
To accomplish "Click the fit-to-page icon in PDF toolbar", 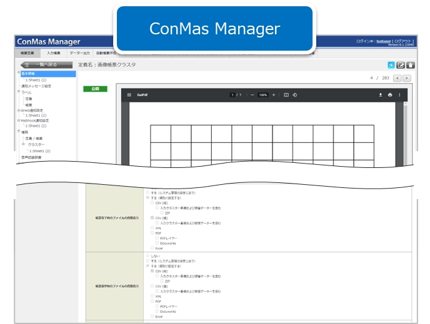I will (x=286, y=95).
